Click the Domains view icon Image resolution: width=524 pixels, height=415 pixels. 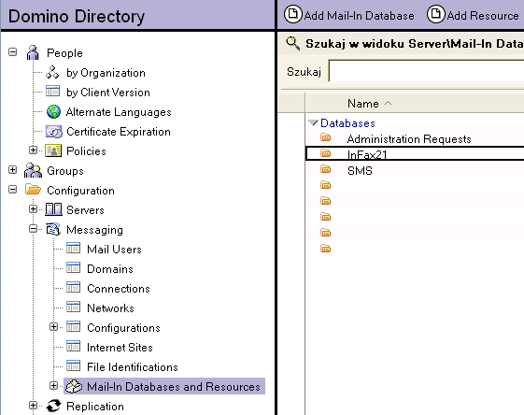pos(73,268)
